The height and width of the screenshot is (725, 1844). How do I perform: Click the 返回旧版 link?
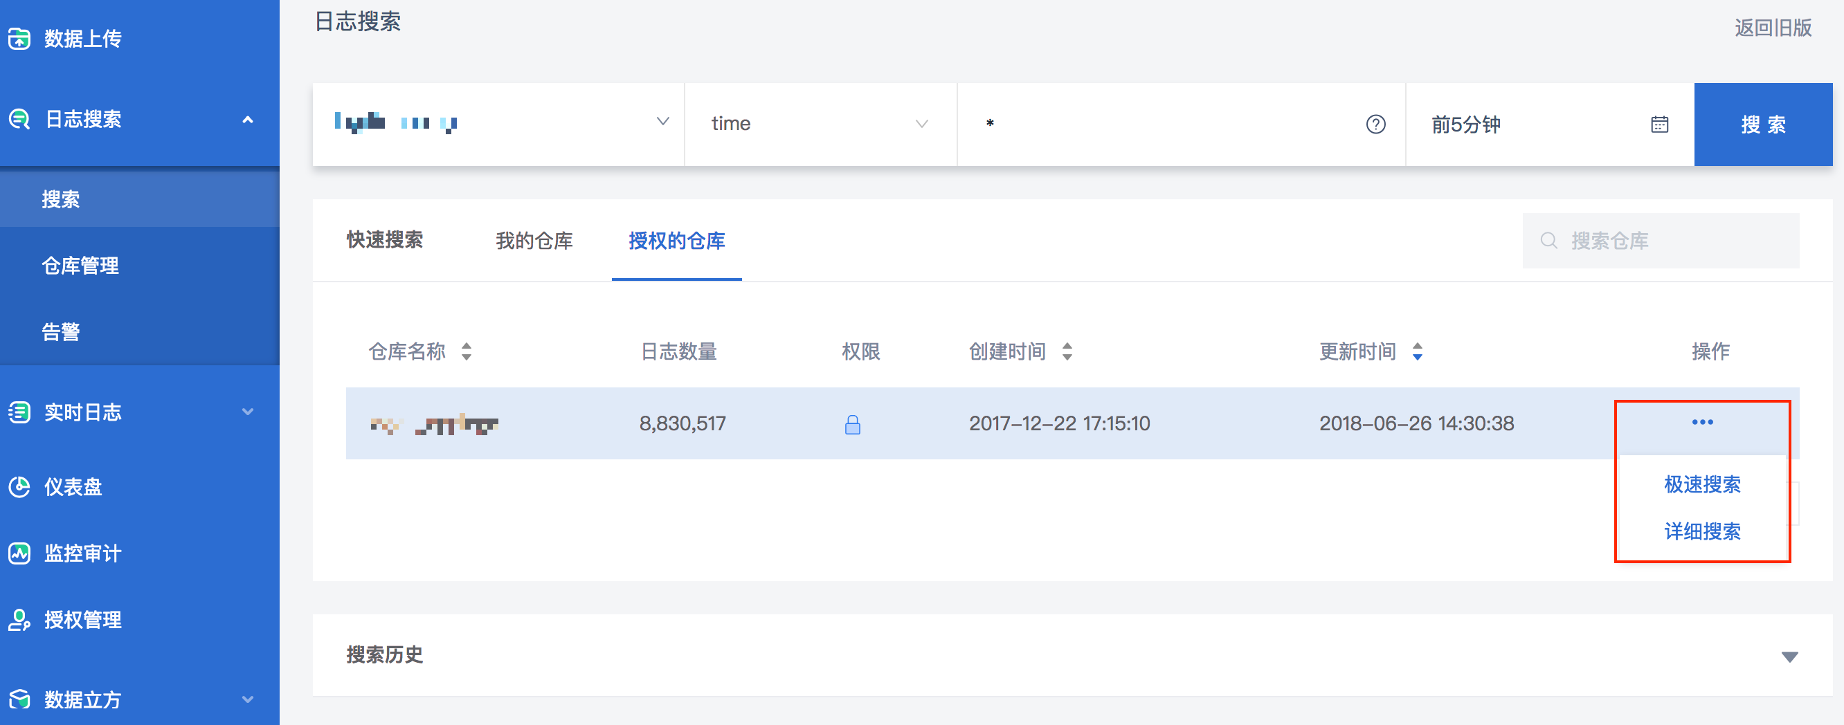1773,28
